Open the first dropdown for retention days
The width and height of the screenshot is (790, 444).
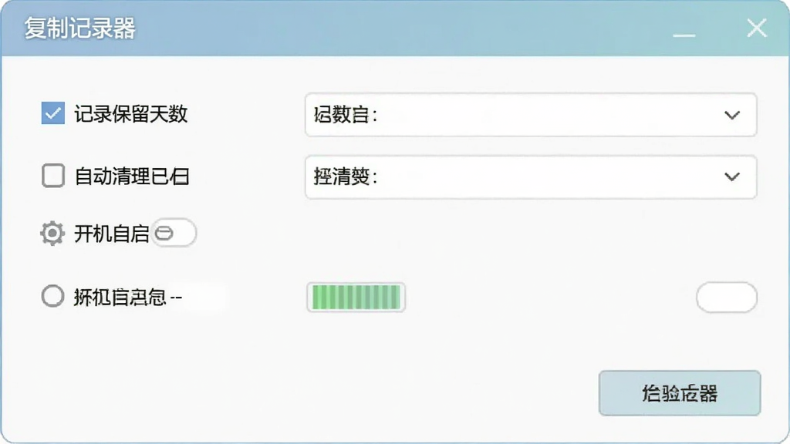531,115
